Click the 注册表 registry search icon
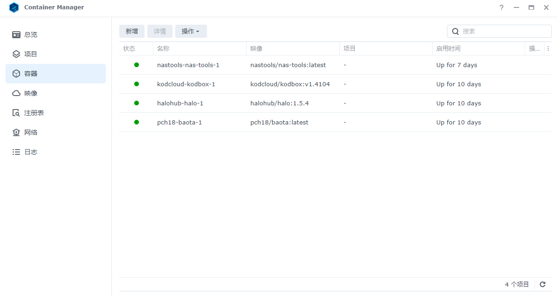The width and height of the screenshot is (557, 296). [x=16, y=113]
